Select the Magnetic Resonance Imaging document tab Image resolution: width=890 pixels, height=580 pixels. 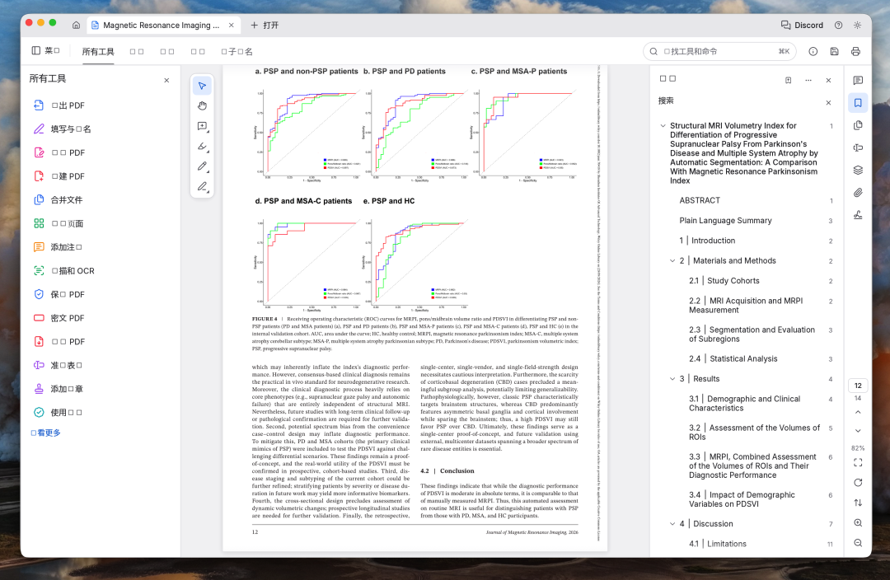(162, 25)
